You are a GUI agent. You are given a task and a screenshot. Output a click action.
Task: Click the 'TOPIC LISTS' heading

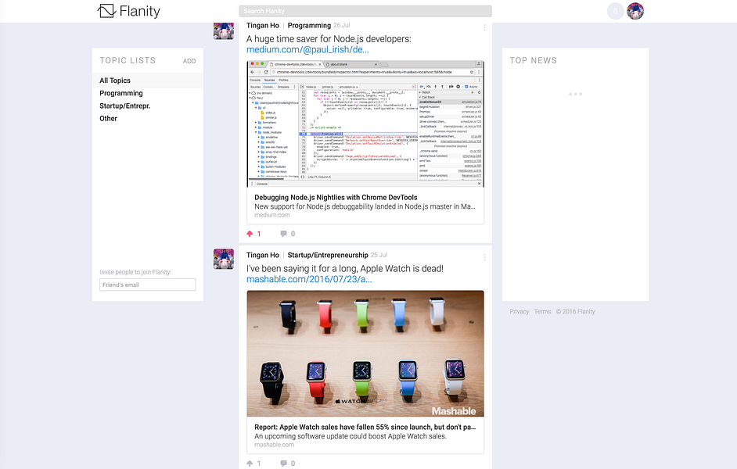coord(128,60)
